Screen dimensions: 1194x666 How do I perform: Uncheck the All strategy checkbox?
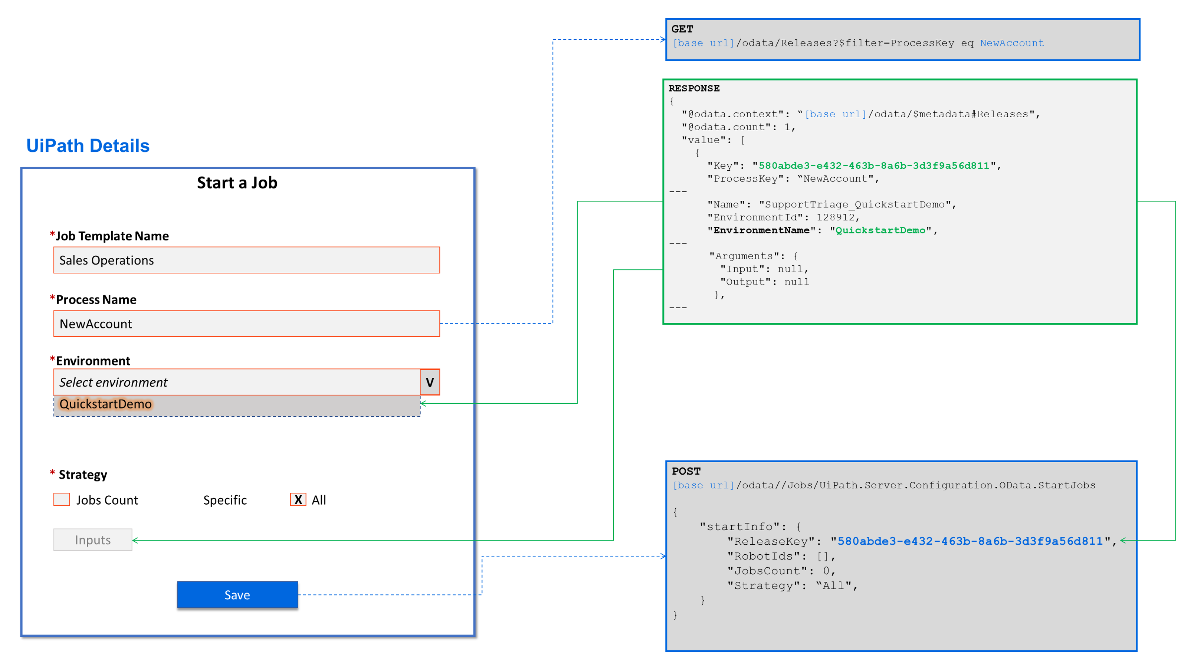click(298, 499)
